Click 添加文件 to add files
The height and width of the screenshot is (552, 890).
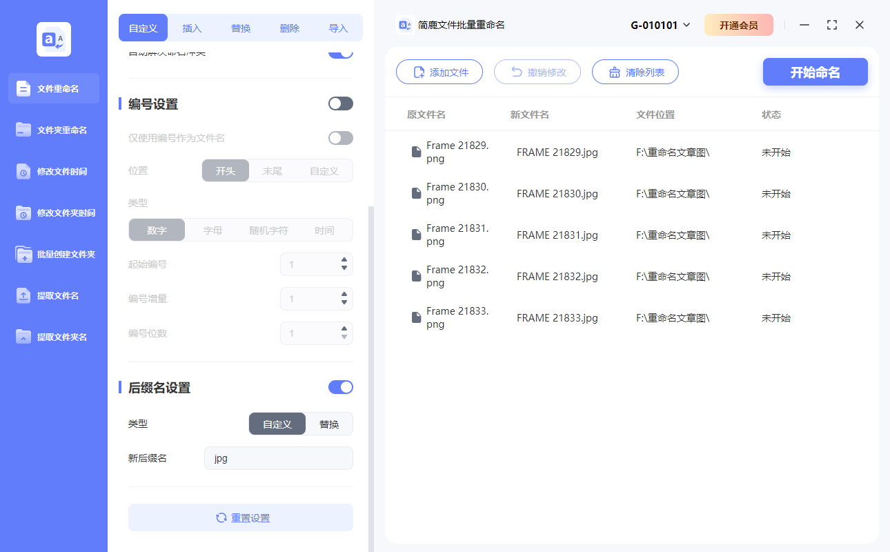point(439,72)
